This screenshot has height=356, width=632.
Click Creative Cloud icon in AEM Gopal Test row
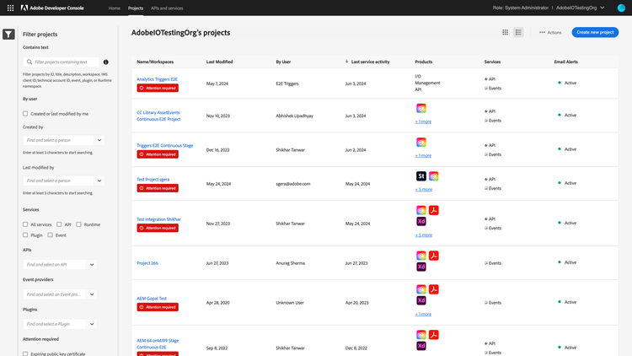(421, 289)
